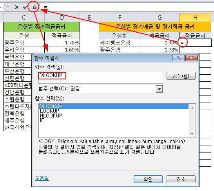Viewport: 214px width, 191px height.
Task: Select column F header
Action: pos(120,18)
